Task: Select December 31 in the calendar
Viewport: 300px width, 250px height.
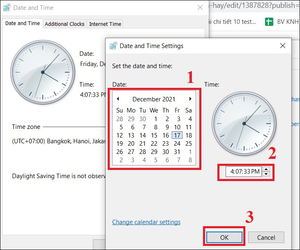Action: pyautogui.click(x=177, y=152)
